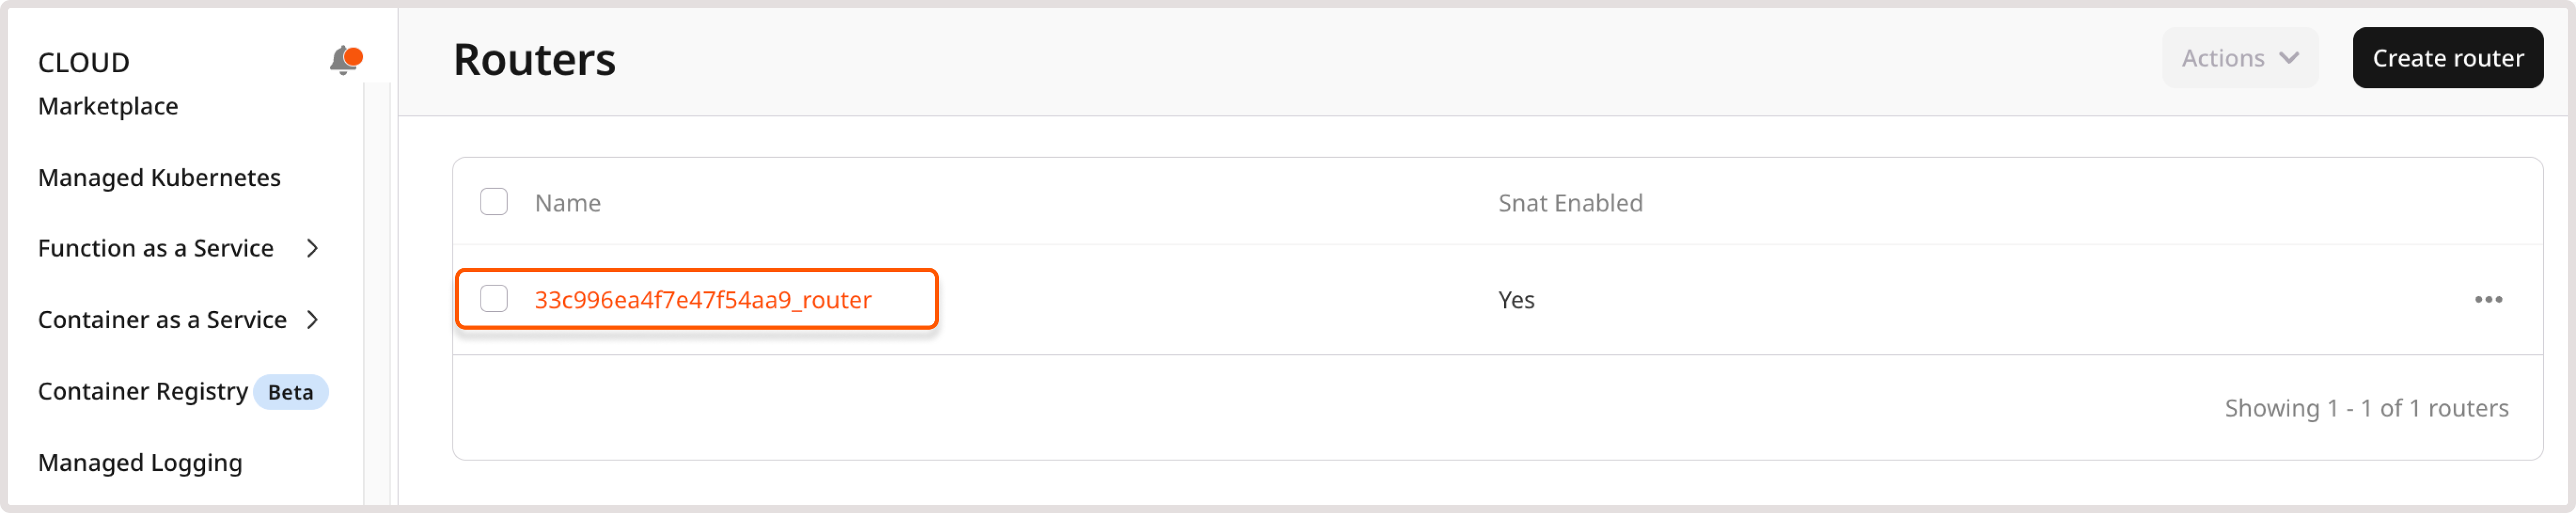Open the 33c996ea4f7e47f54aa9_router link
2576x513 pixels.
702,300
